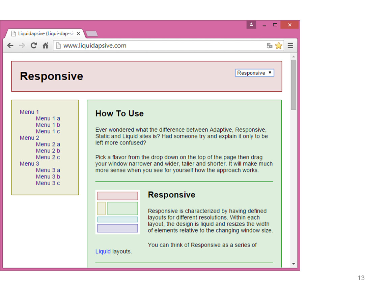This screenshot has width=388, height=291.
Task: Click the translate icon in address bar
Action: [269, 45]
